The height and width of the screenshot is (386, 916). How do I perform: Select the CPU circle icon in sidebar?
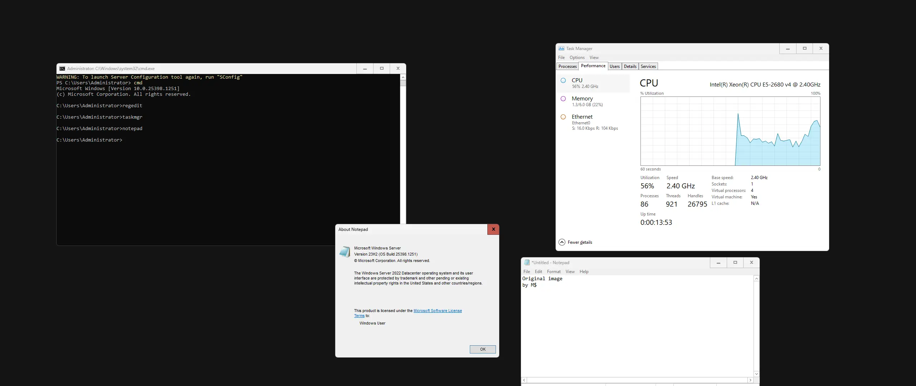tap(563, 80)
